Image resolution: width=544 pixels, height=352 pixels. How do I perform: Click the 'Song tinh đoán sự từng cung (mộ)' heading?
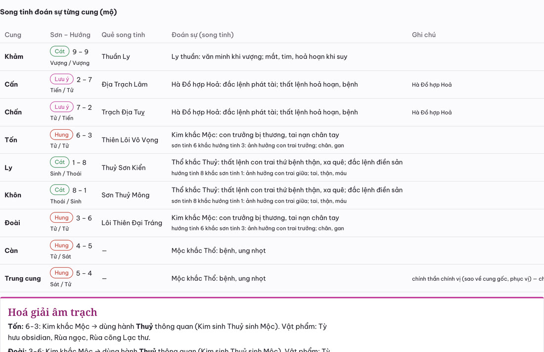58,12
